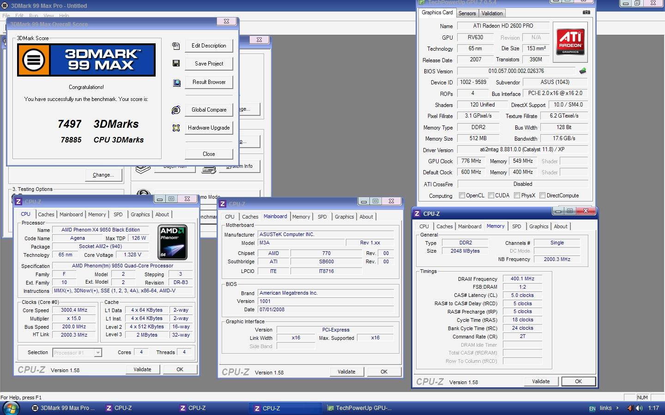
Task: Expand the taskbar links toolbar chevron
Action: [617, 408]
